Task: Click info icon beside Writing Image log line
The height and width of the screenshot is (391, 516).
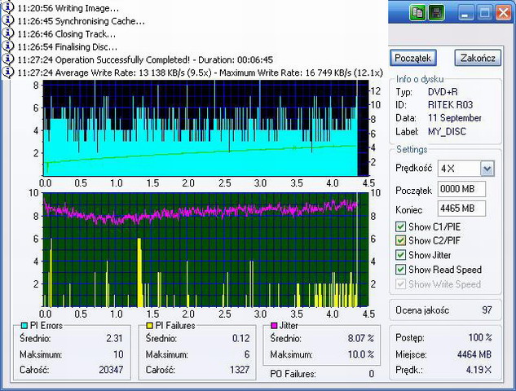Action: 8,7
